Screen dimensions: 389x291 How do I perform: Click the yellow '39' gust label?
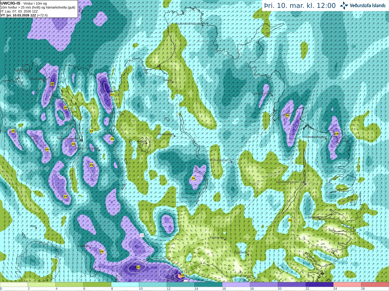pyautogui.click(x=182, y=276)
